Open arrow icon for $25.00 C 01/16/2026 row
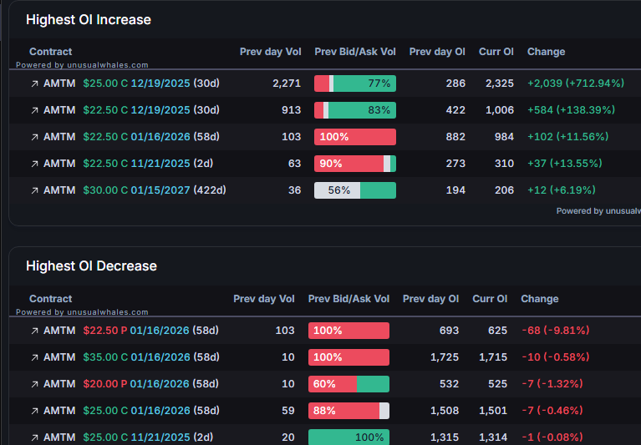The image size is (641, 445). point(35,411)
